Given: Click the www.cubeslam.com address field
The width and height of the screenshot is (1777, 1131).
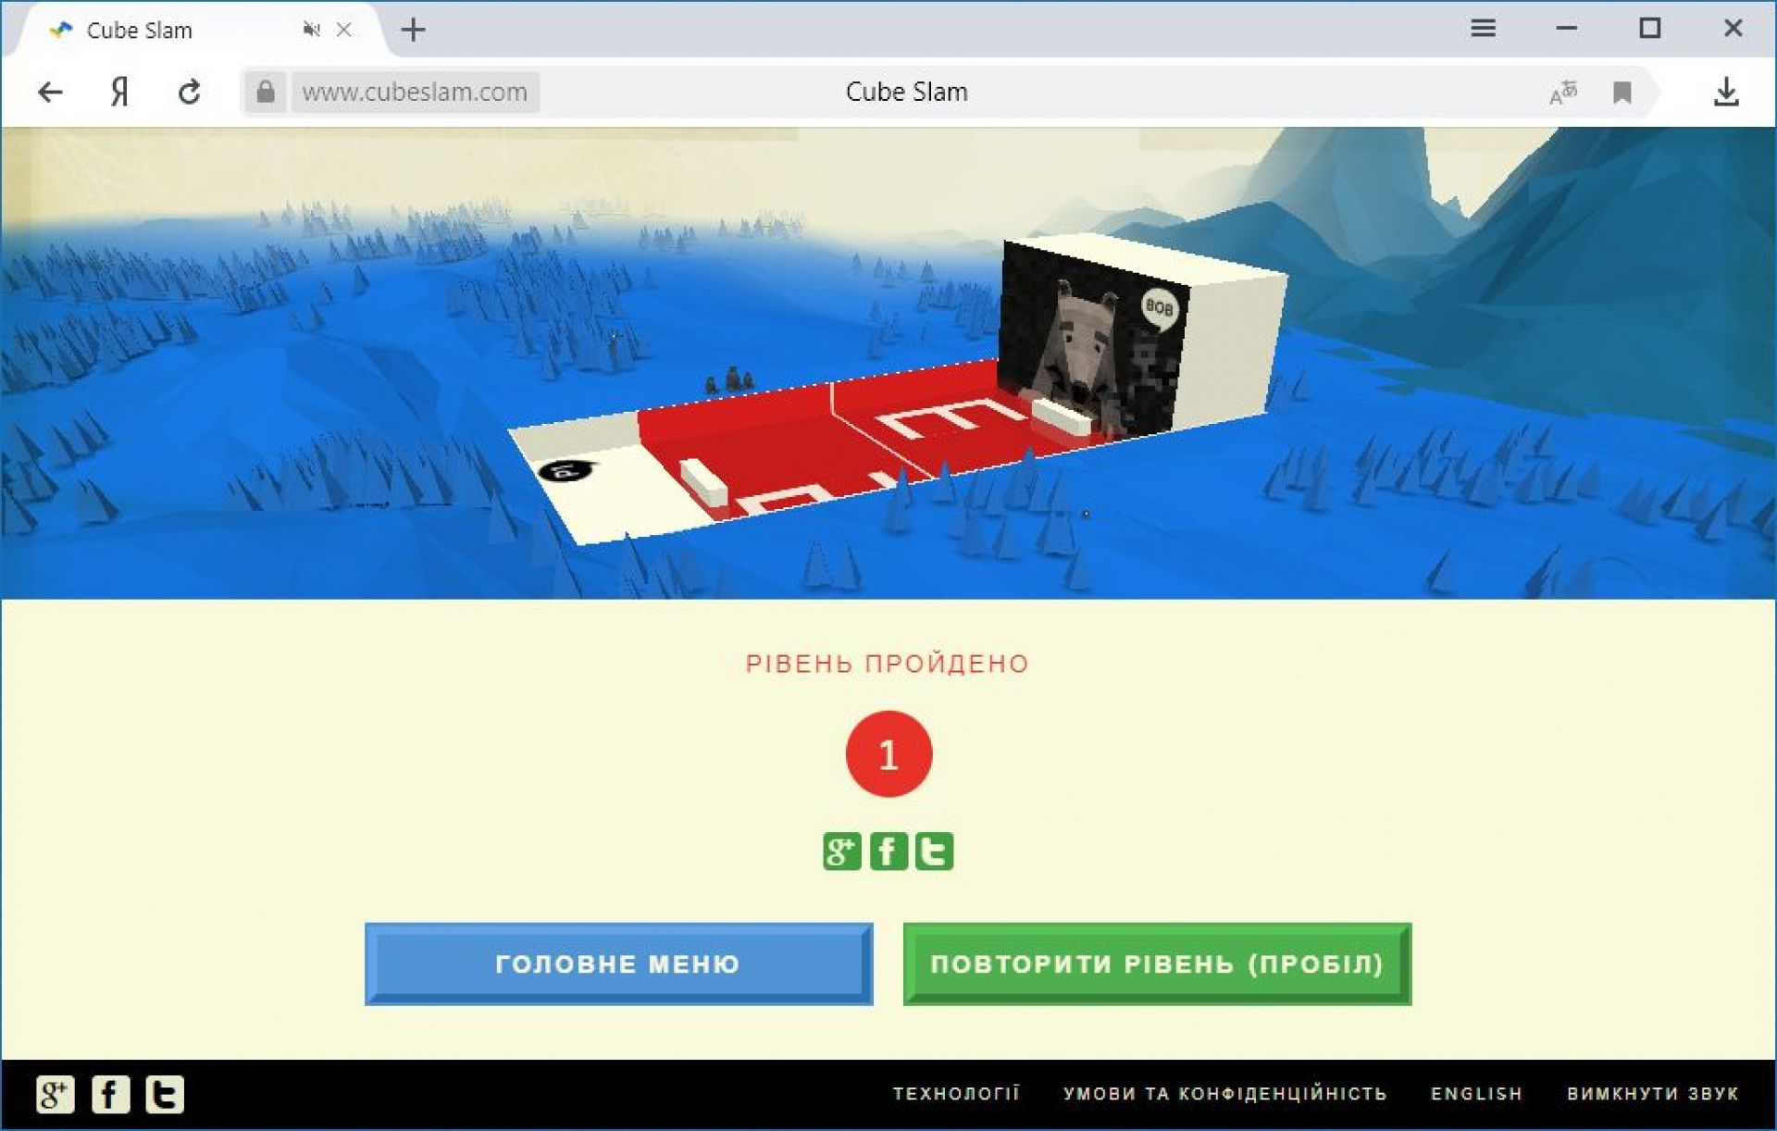Looking at the screenshot, I should [x=415, y=93].
